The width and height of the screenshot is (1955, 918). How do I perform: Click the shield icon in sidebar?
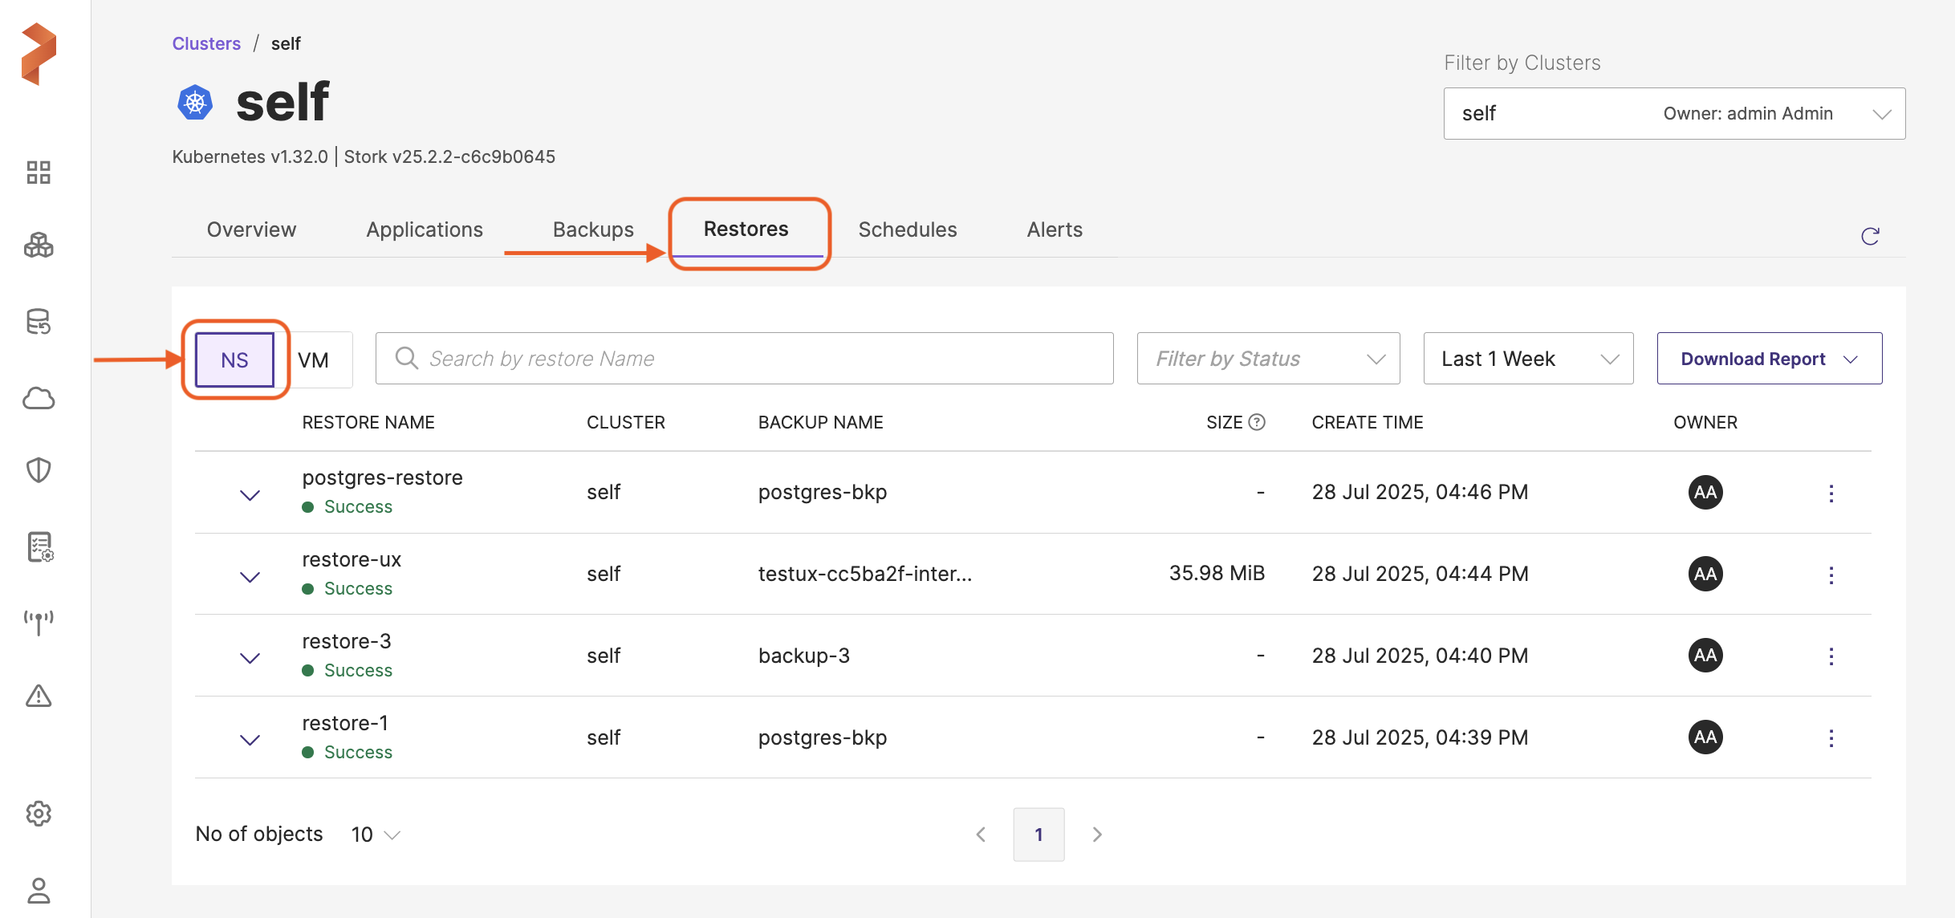click(x=39, y=470)
